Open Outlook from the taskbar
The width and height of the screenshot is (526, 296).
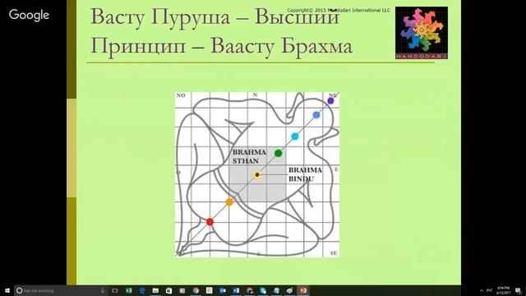(223, 290)
